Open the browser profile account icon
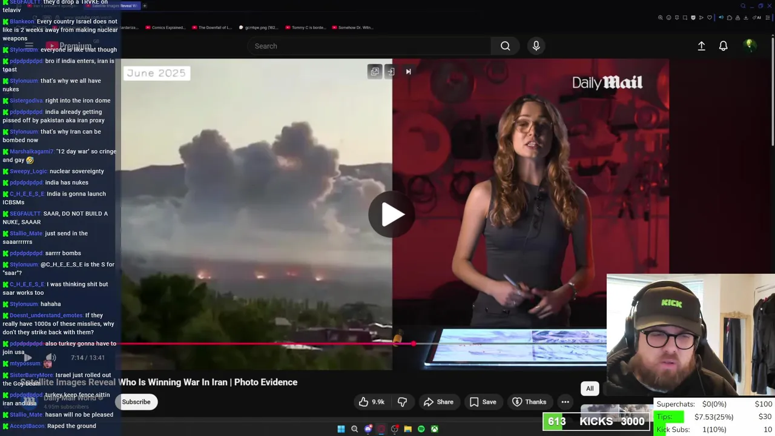Image resolution: width=775 pixels, height=436 pixels. point(737,18)
